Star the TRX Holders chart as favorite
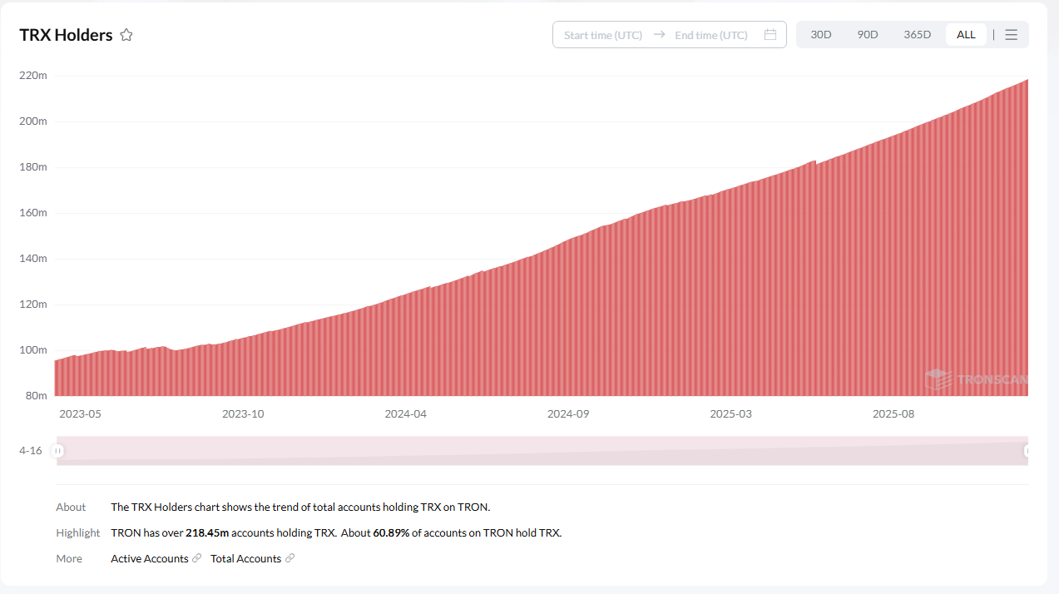This screenshot has width=1059, height=594. 126,35
